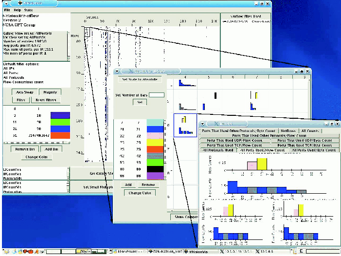Image resolution: width=341 pixels, height=256 pixels.
Task: Open the Help menu
Action: [17, 10]
